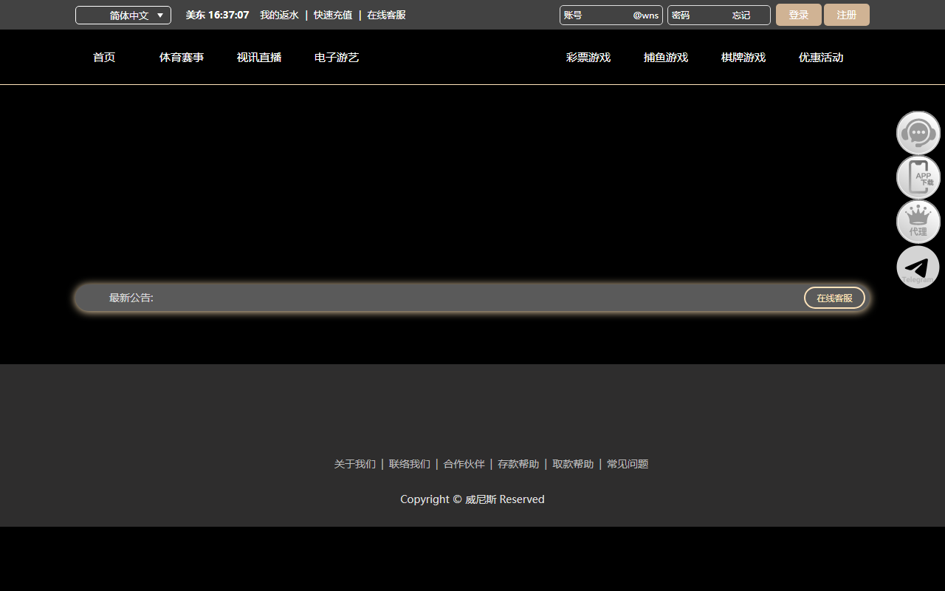Open 电子游艺 electronic games menu

tap(337, 58)
